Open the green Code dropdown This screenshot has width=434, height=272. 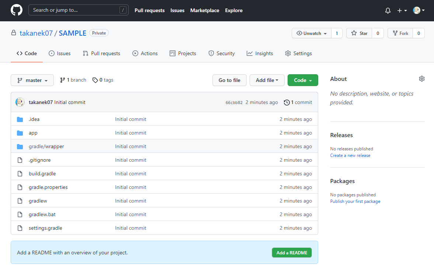point(303,80)
